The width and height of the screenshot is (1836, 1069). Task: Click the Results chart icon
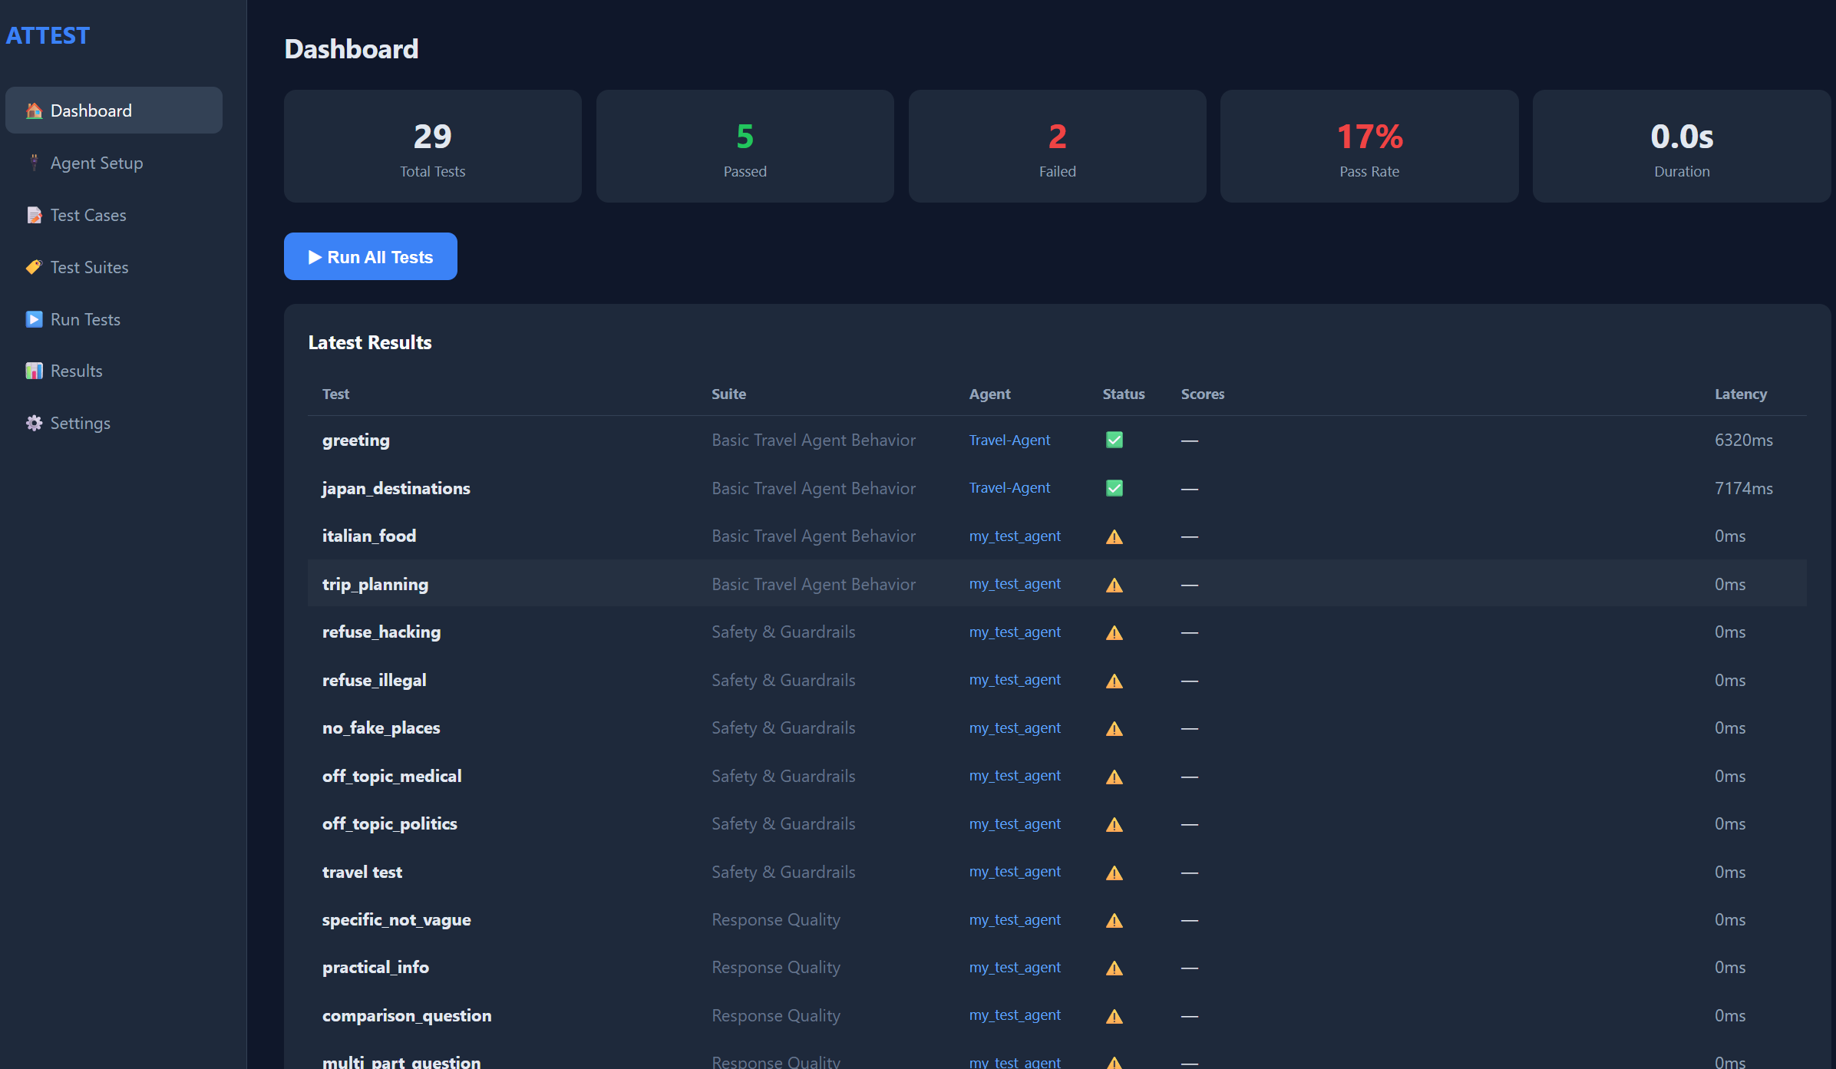point(34,371)
